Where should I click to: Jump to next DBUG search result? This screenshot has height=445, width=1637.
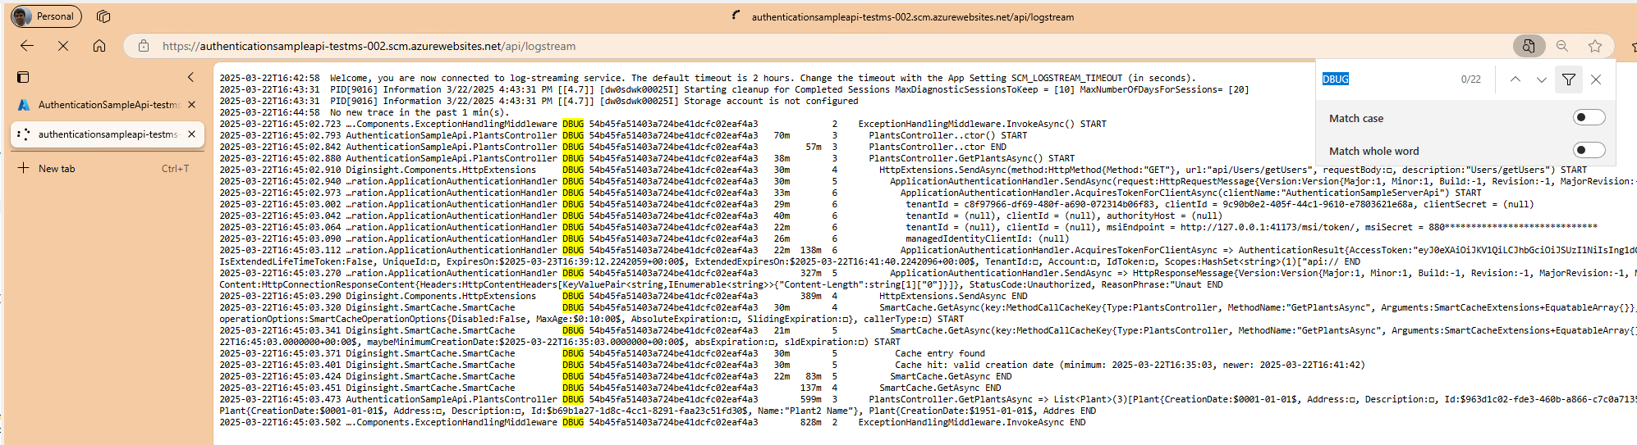[1541, 79]
